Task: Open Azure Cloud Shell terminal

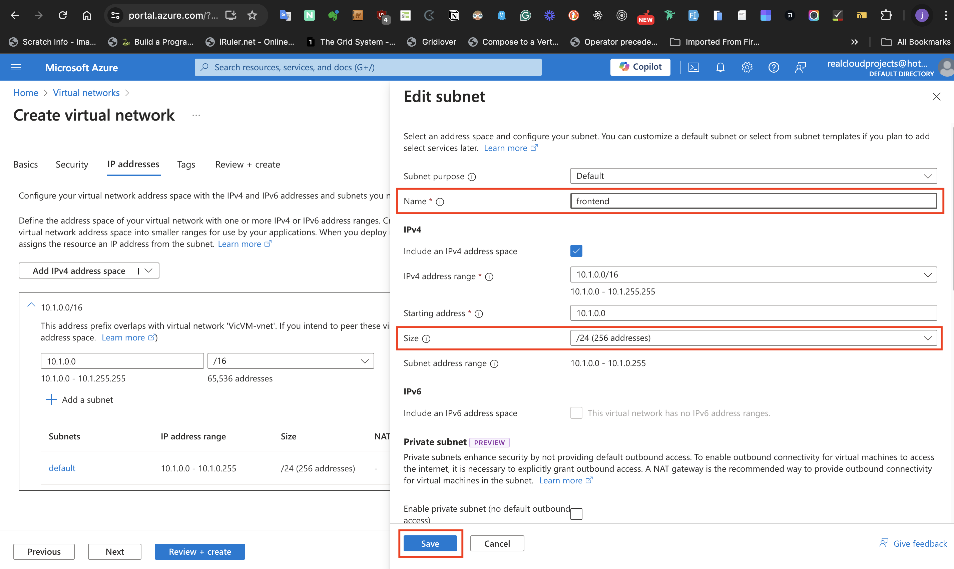Action: coord(694,67)
